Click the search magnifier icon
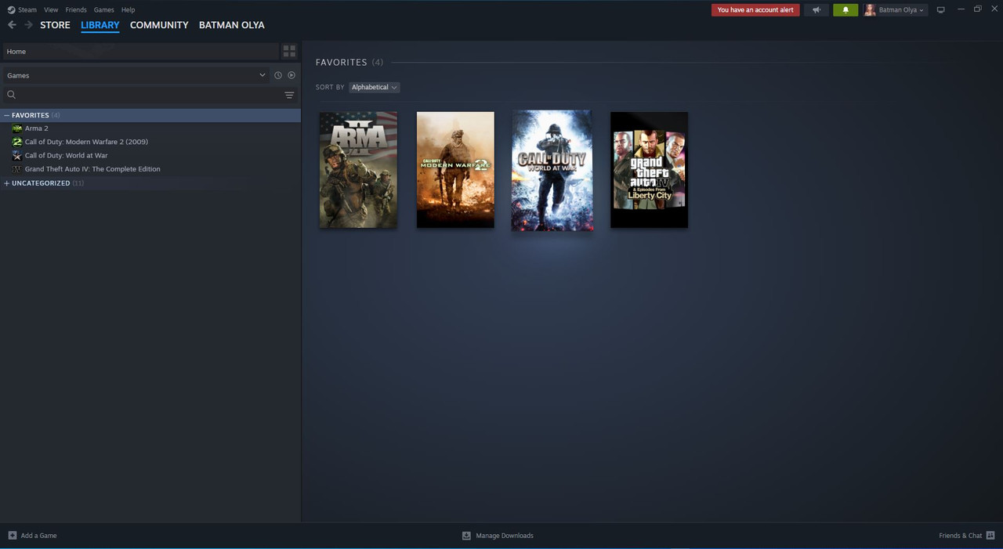 click(11, 95)
